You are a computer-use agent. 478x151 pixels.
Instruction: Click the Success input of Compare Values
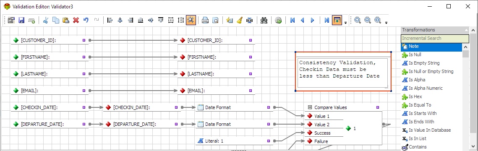coord(324,133)
